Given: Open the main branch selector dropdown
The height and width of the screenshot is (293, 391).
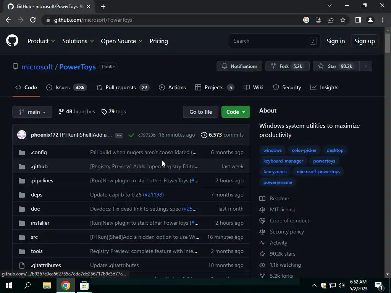Looking at the screenshot, I should point(32,112).
